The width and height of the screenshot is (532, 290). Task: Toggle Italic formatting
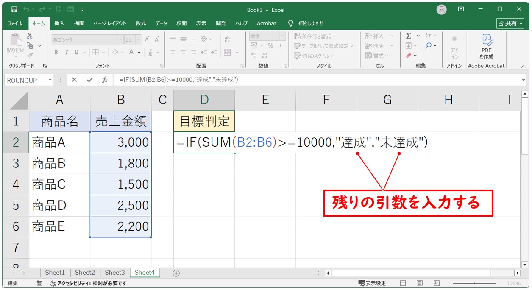(x=66, y=53)
